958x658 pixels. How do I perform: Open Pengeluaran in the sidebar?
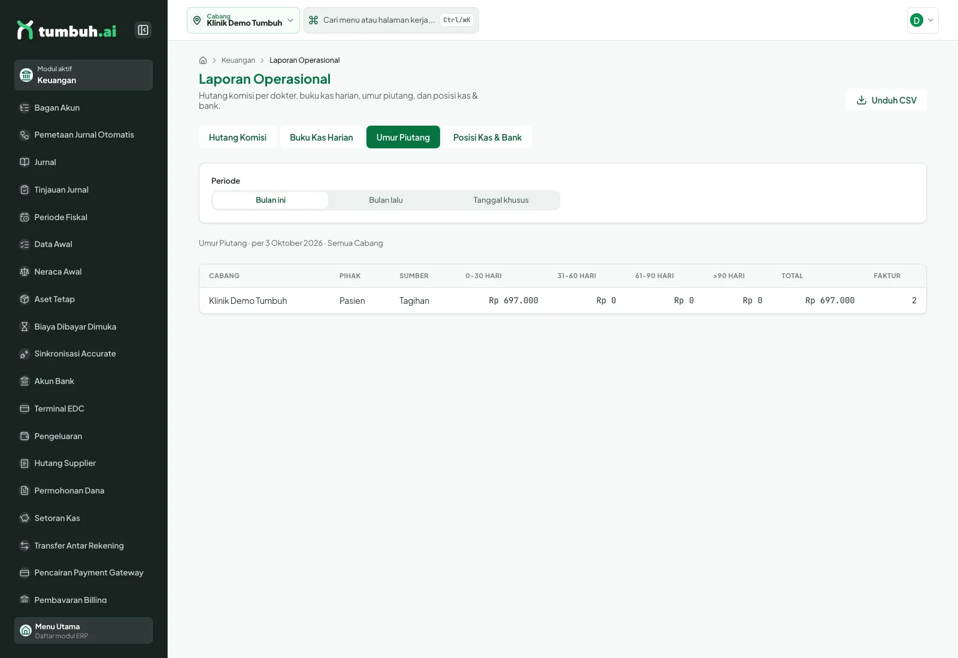83,436
